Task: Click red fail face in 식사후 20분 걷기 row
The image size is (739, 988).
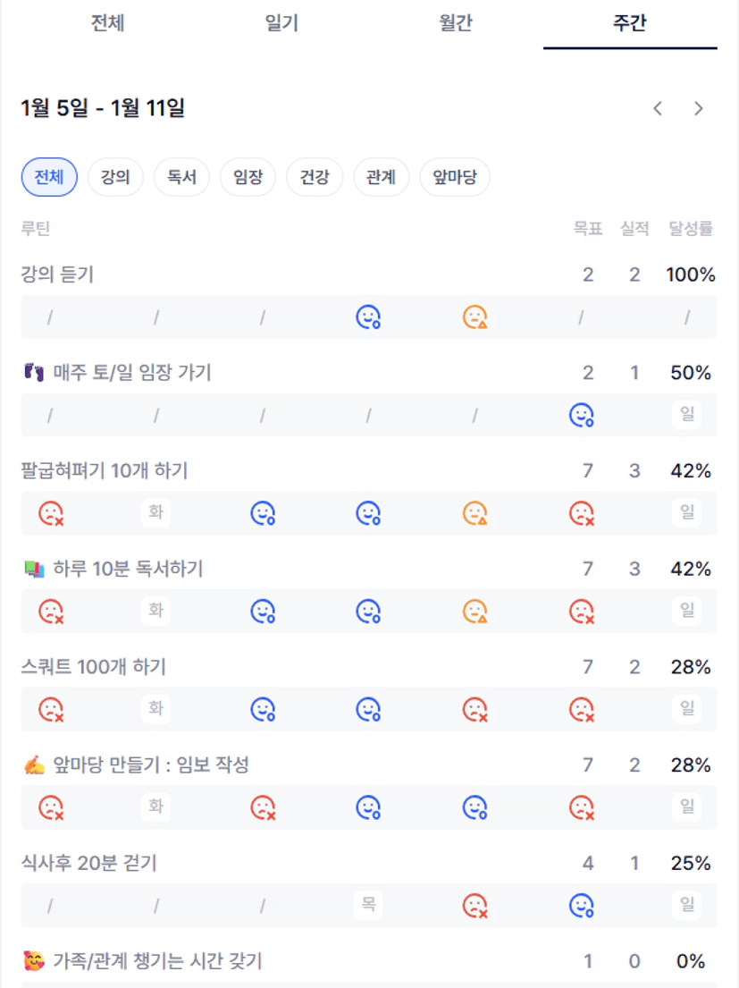Action: coord(474,906)
